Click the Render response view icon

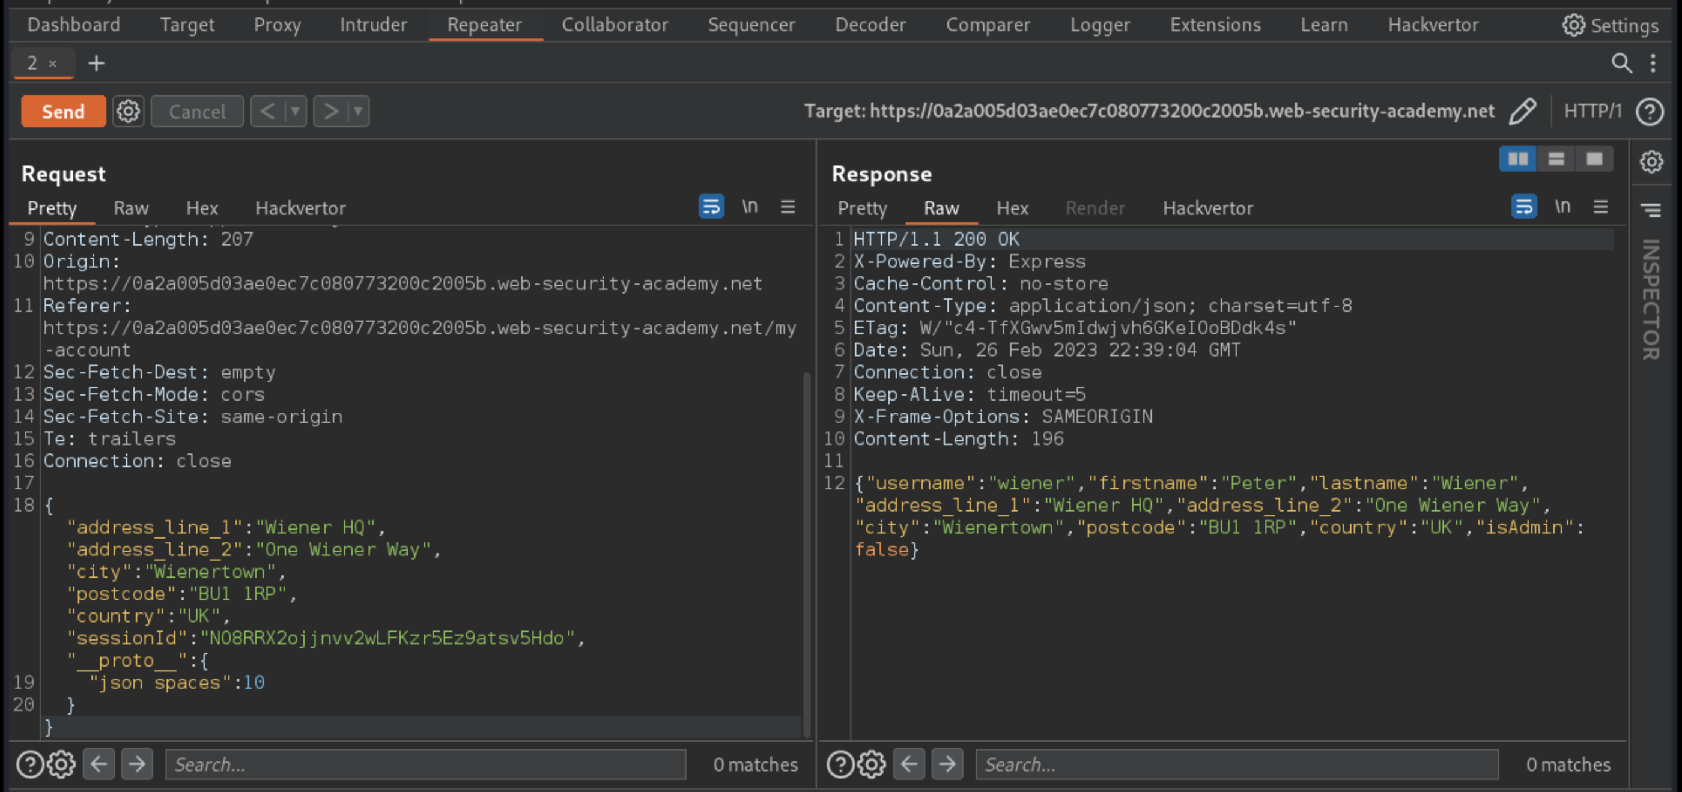pyautogui.click(x=1096, y=207)
